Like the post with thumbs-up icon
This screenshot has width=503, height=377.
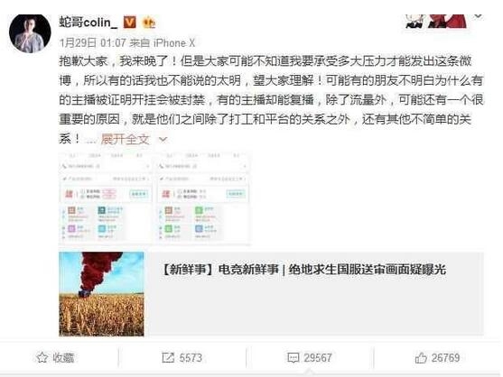pos(421,357)
